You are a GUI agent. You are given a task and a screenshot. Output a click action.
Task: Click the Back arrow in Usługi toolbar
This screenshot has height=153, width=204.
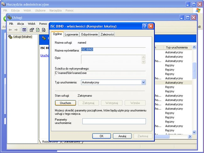pos(10,30)
